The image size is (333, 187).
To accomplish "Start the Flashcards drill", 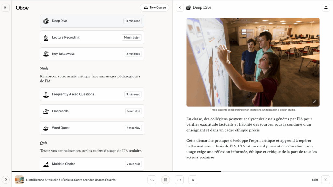I will [92, 111].
